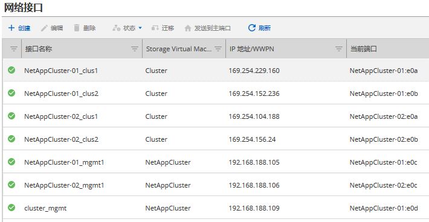Click the home icon for 发送到主端口
The image size is (429, 222).
pyautogui.click(x=188, y=28)
